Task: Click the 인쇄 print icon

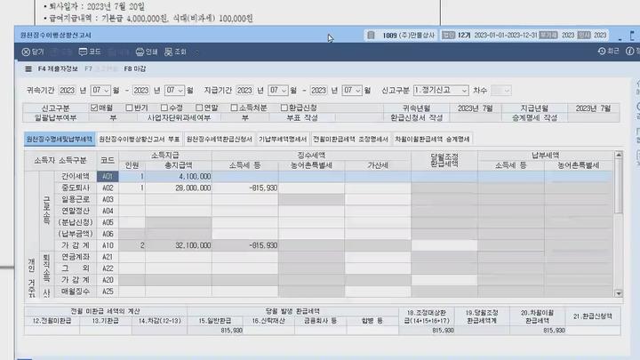Action: coord(147,52)
